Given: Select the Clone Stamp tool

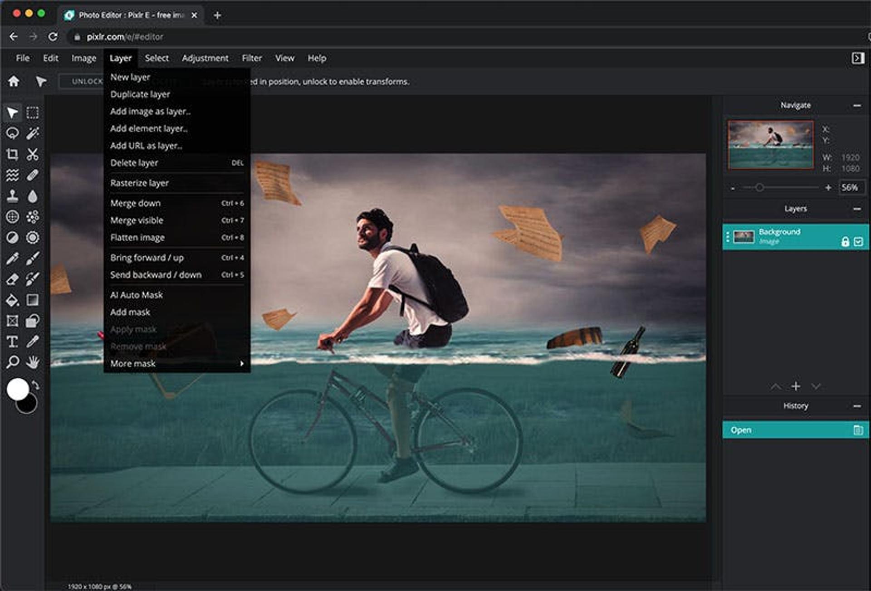Looking at the screenshot, I should pyautogui.click(x=12, y=196).
